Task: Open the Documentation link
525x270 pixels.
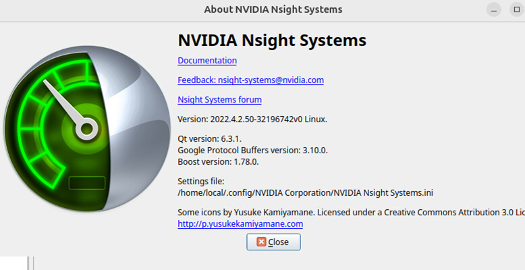Action: click(207, 61)
